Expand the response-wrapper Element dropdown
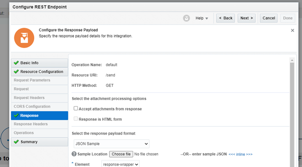 120,164
